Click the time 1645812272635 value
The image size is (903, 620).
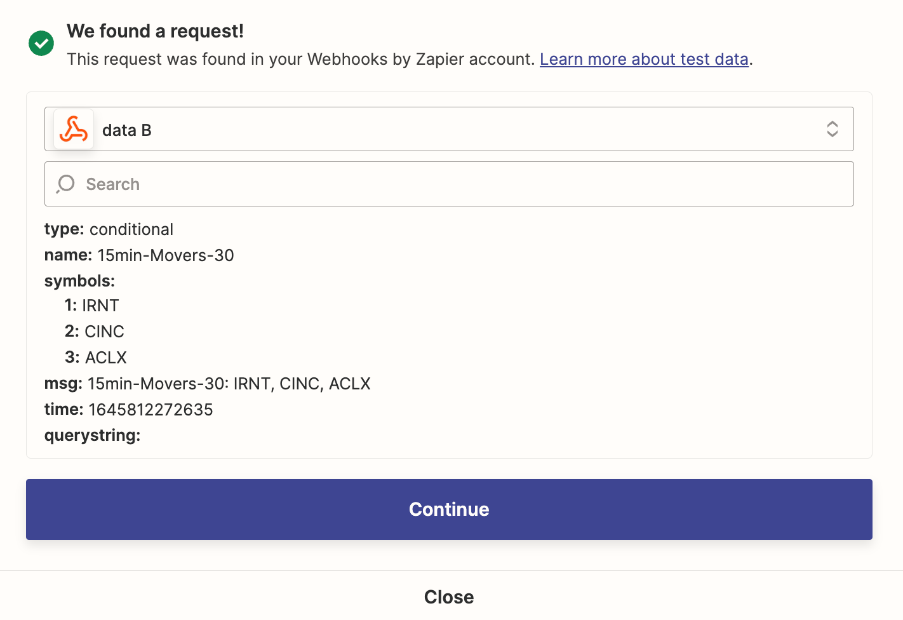tap(150, 410)
